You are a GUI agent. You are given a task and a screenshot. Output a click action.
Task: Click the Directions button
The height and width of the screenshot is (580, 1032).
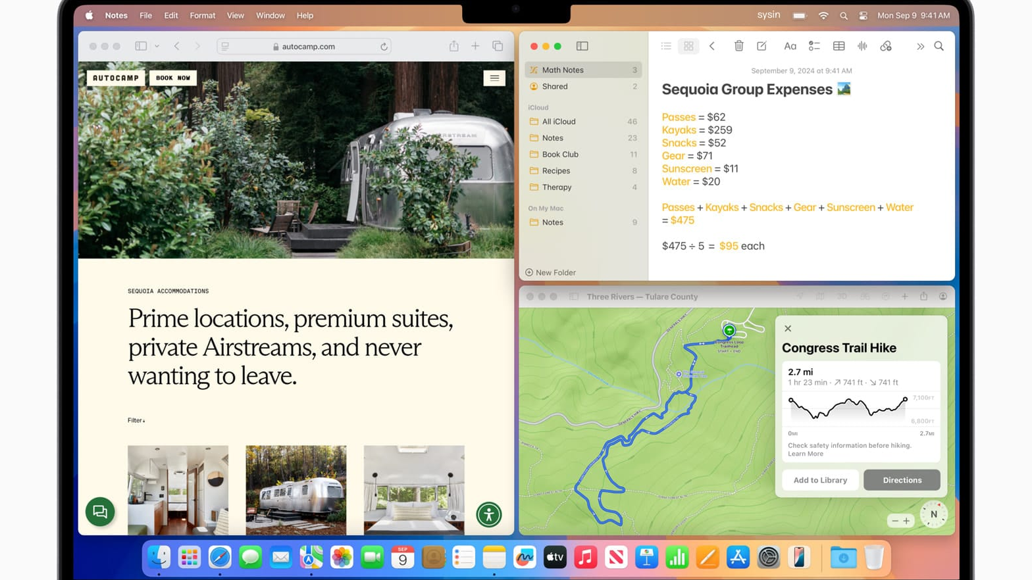click(x=902, y=480)
